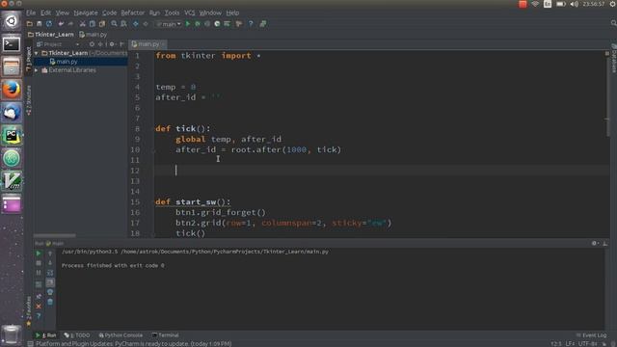Click Up the stack trace arrow in Run panel
The width and height of the screenshot is (617, 347).
click(50, 254)
